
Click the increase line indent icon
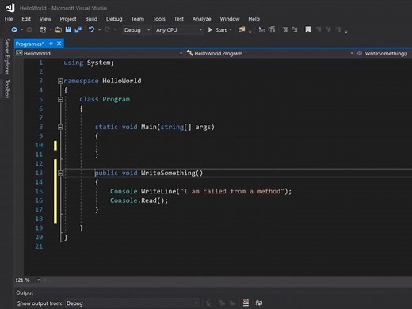[x=272, y=29]
